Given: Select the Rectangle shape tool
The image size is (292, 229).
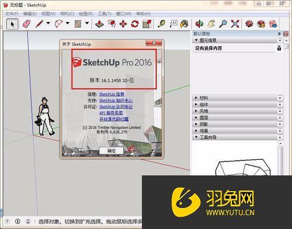Looking at the screenshot, I should click(x=78, y=24).
